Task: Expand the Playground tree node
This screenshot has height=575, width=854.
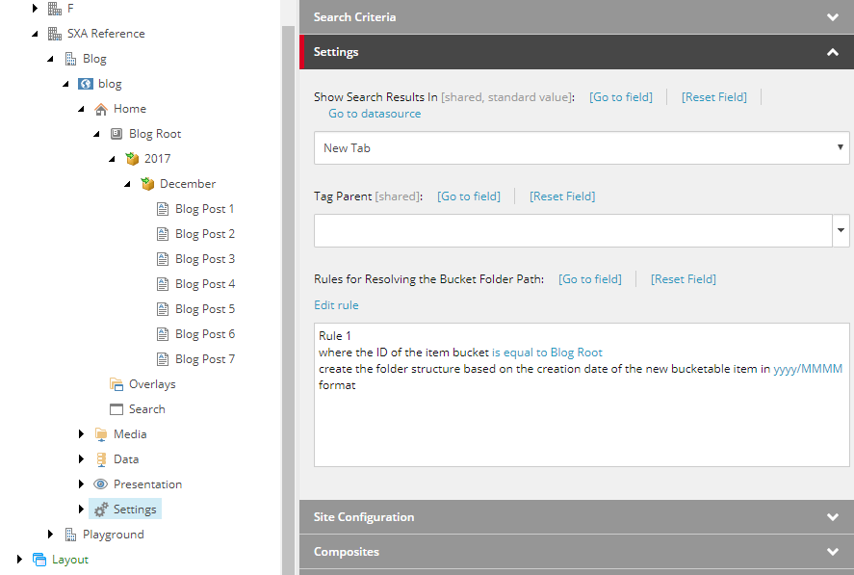Action: [x=50, y=535]
